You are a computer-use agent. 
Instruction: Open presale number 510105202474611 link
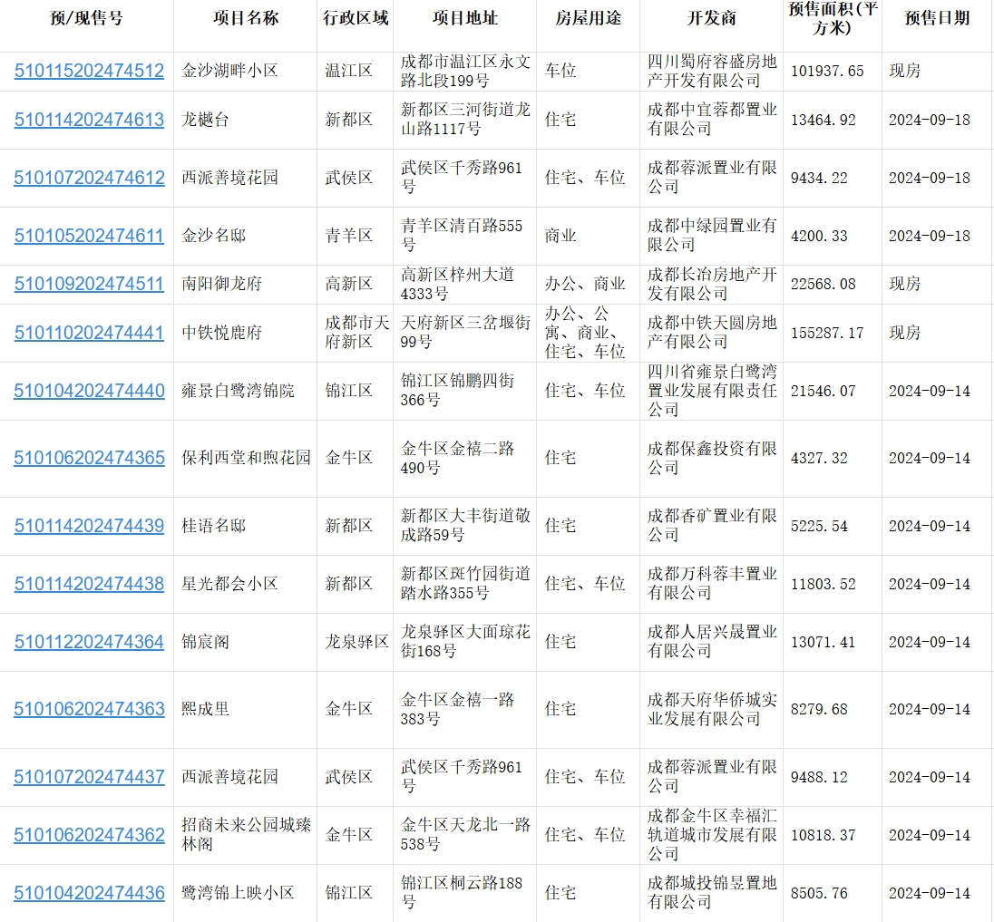(89, 236)
